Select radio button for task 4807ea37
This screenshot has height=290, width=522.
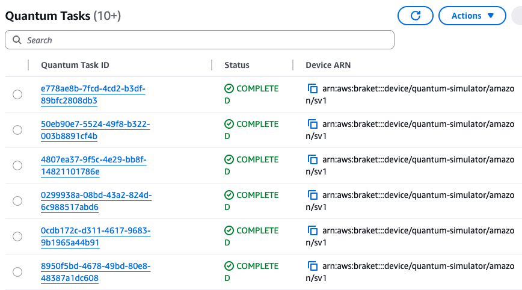click(x=17, y=165)
